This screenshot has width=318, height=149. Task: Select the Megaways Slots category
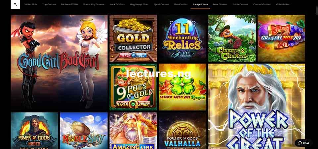[x=139, y=4]
